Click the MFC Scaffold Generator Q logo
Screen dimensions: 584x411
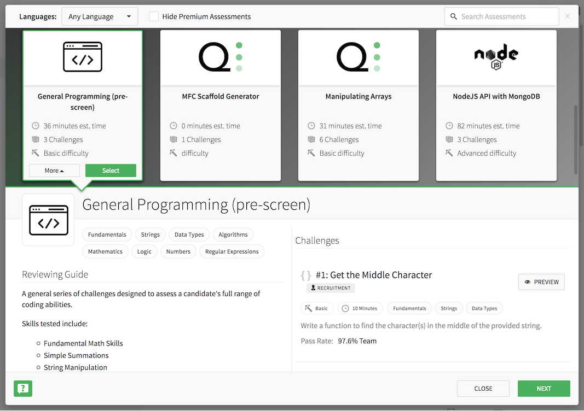[x=220, y=57]
